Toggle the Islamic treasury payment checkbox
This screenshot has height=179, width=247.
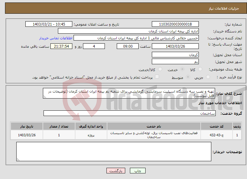click(x=157, y=76)
